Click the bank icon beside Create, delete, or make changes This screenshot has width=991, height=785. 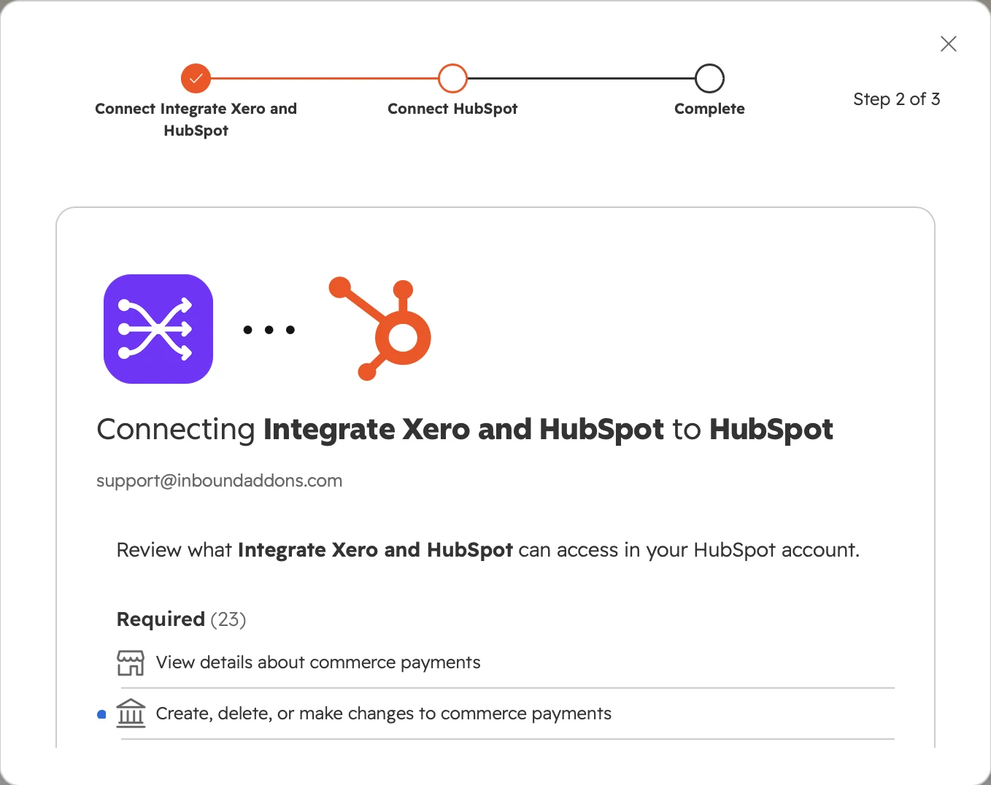click(131, 714)
